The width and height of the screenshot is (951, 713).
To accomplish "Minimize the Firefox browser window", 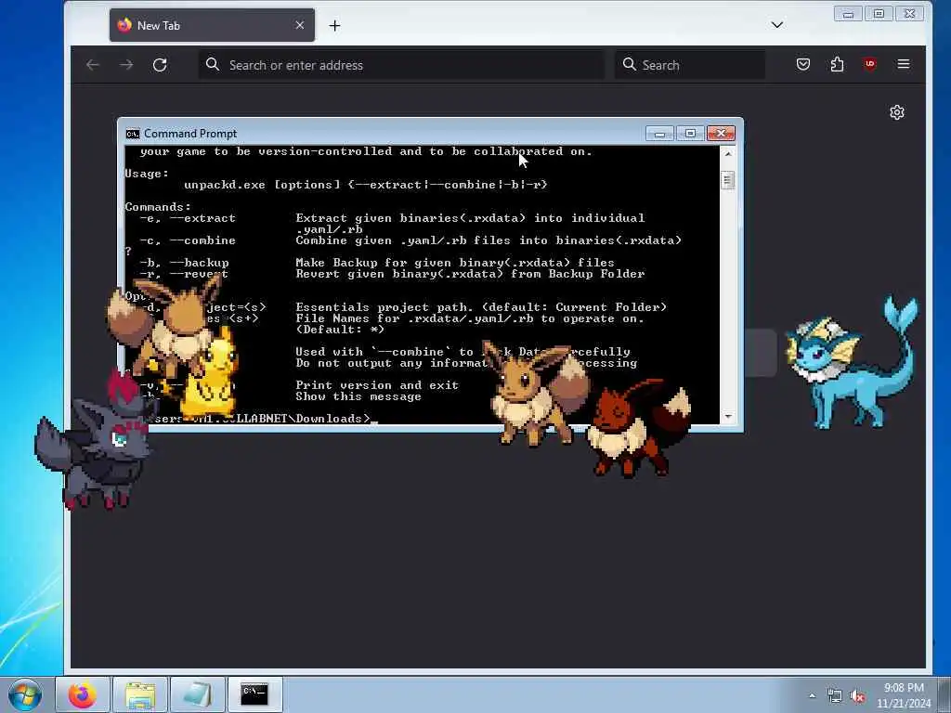I will point(848,13).
